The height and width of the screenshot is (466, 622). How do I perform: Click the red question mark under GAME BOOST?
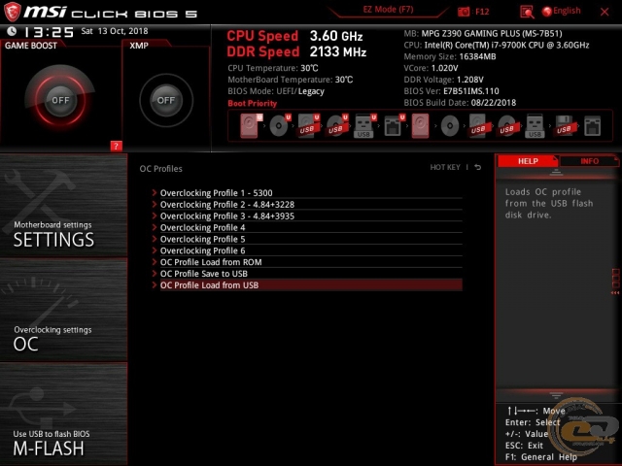tap(116, 146)
